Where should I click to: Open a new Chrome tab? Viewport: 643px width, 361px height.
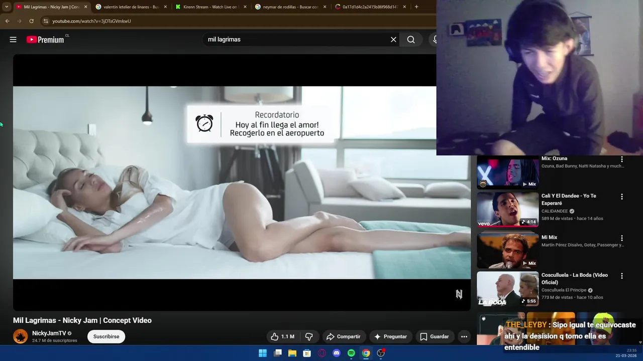point(416,7)
